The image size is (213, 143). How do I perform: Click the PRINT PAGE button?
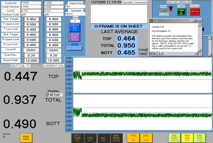point(26,138)
